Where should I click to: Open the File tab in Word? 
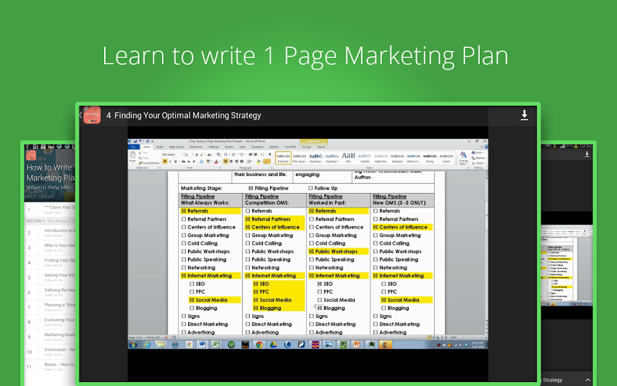(133, 147)
